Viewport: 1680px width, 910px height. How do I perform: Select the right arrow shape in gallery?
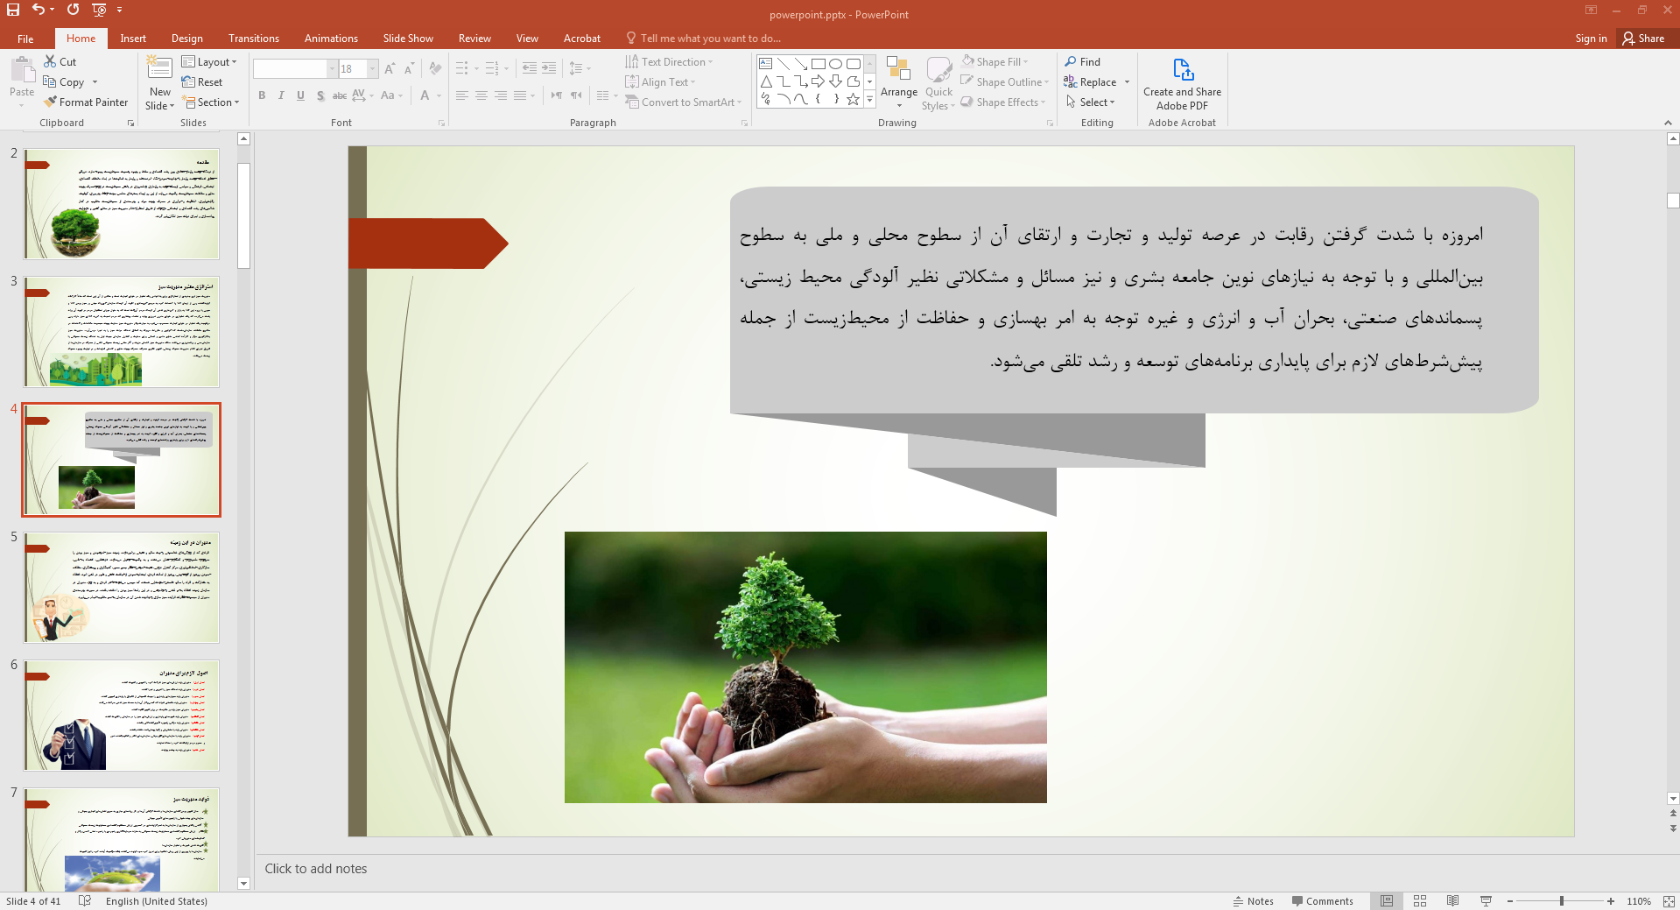[x=819, y=81]
